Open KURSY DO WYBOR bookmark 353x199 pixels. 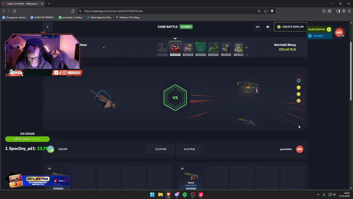[x=42, y=17]
